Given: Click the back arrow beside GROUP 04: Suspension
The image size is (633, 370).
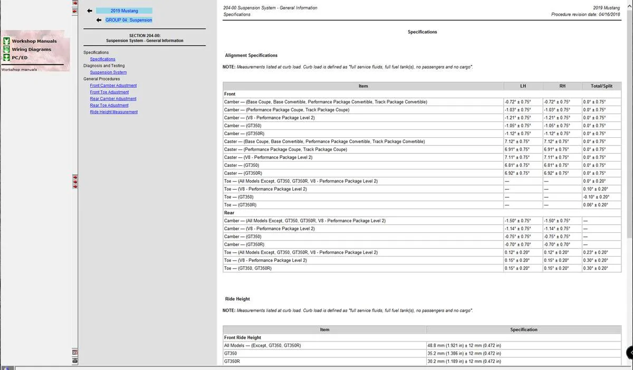Looking at the screenshot, I should 99,20.
